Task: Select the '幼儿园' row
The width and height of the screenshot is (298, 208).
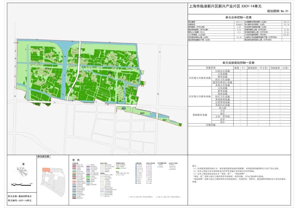Action: click(251, 108)
